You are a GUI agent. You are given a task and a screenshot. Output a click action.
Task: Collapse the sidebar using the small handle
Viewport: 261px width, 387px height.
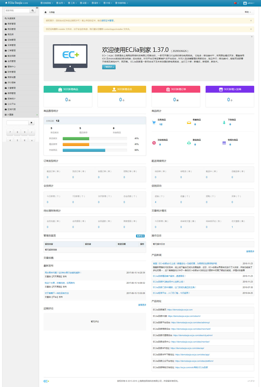click(x=37, y=8)
